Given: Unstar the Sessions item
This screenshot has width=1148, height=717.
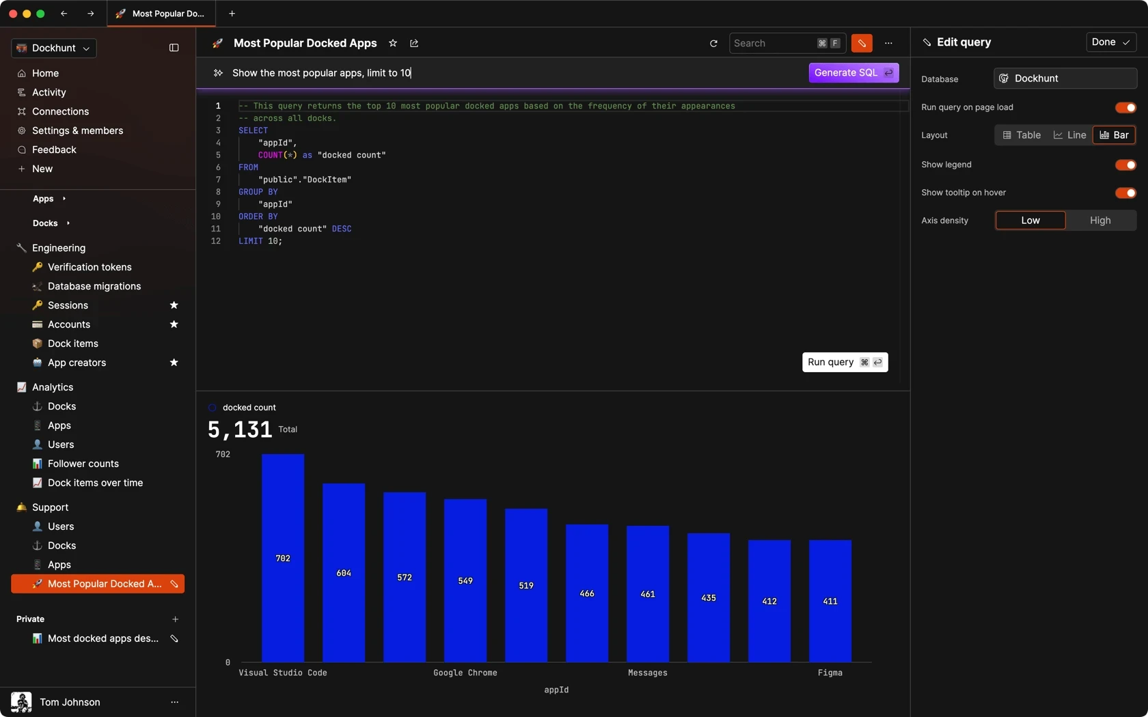Looking at the screenshot, I should tap(174, 305).
